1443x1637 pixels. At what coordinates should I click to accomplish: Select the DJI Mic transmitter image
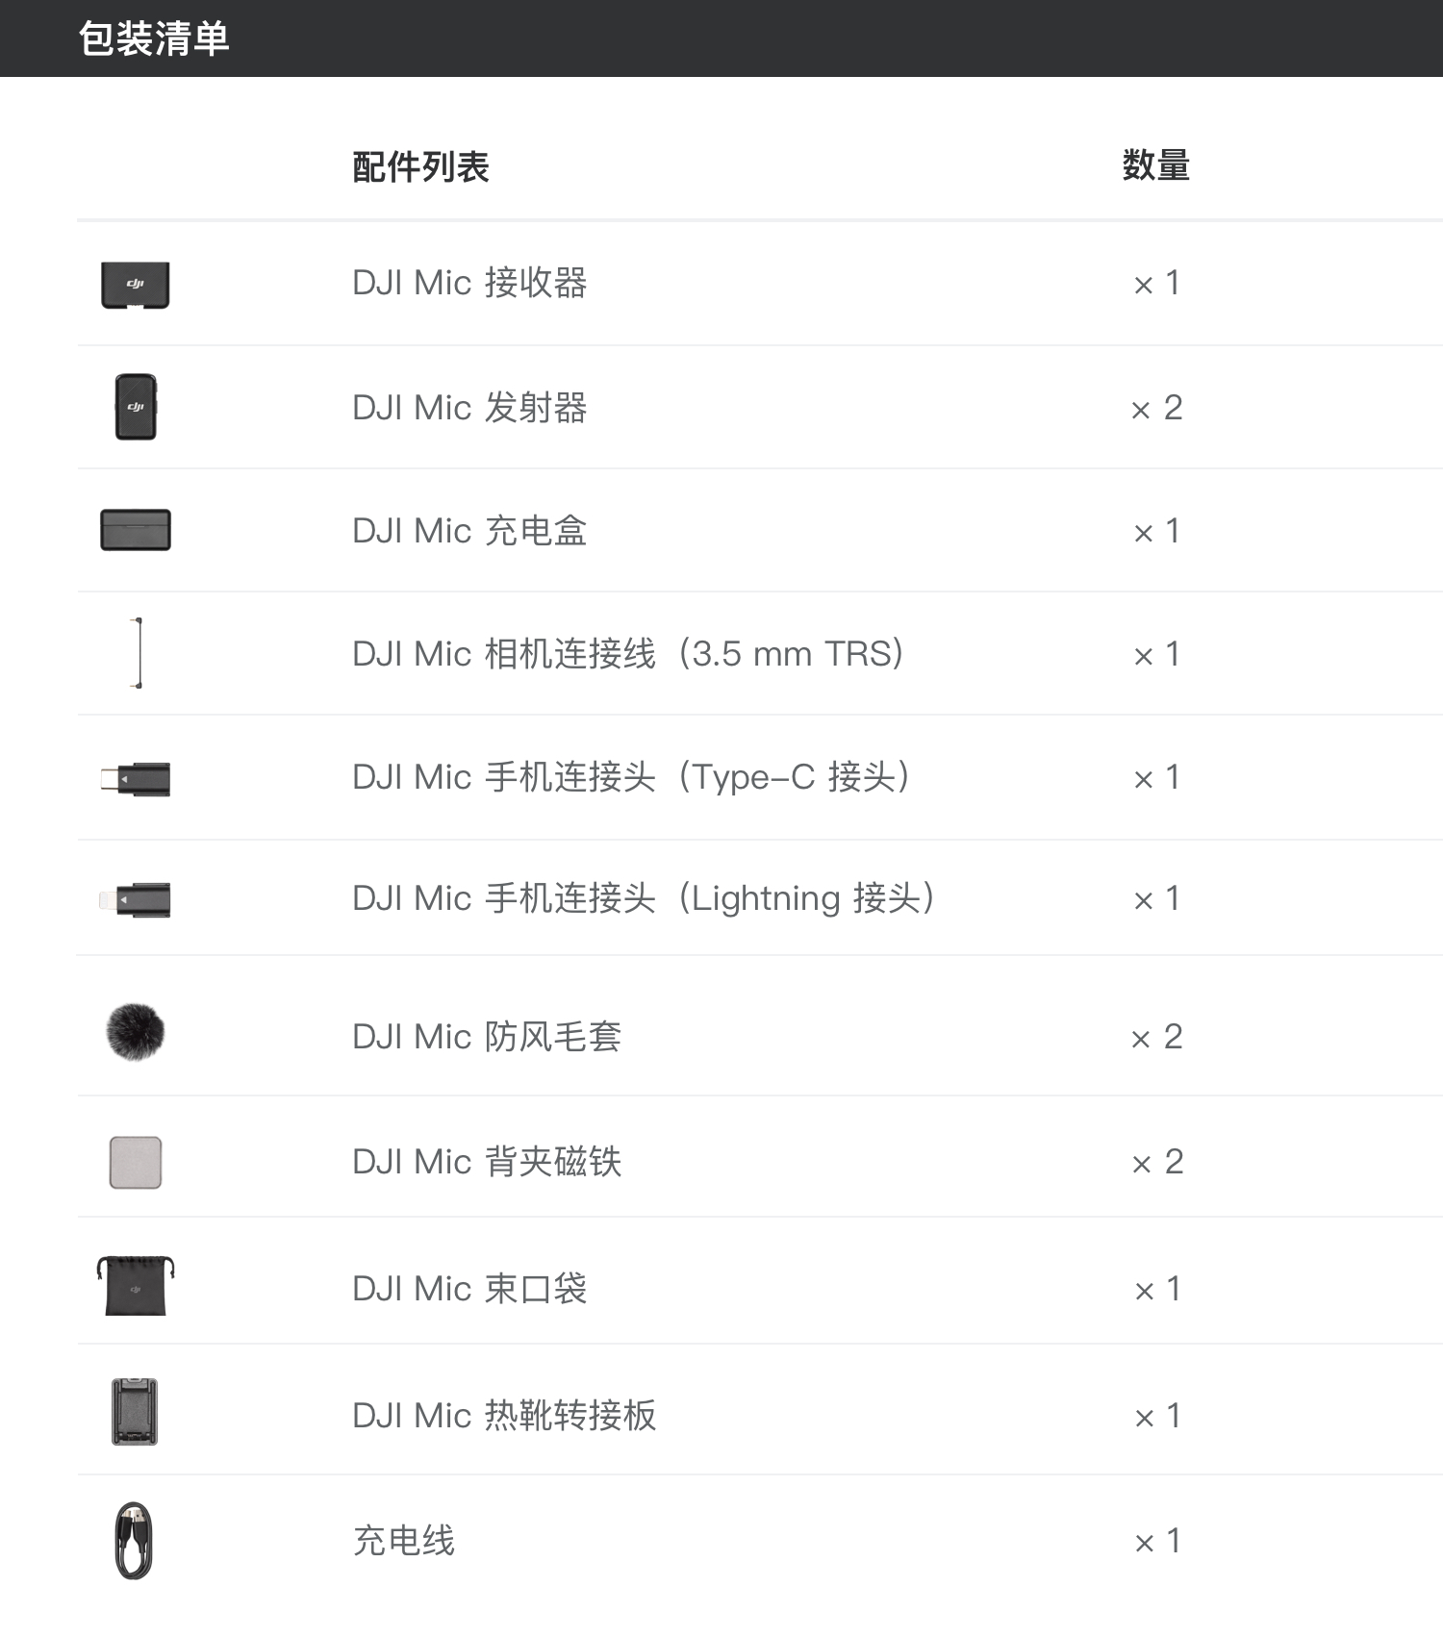[136, 407]
